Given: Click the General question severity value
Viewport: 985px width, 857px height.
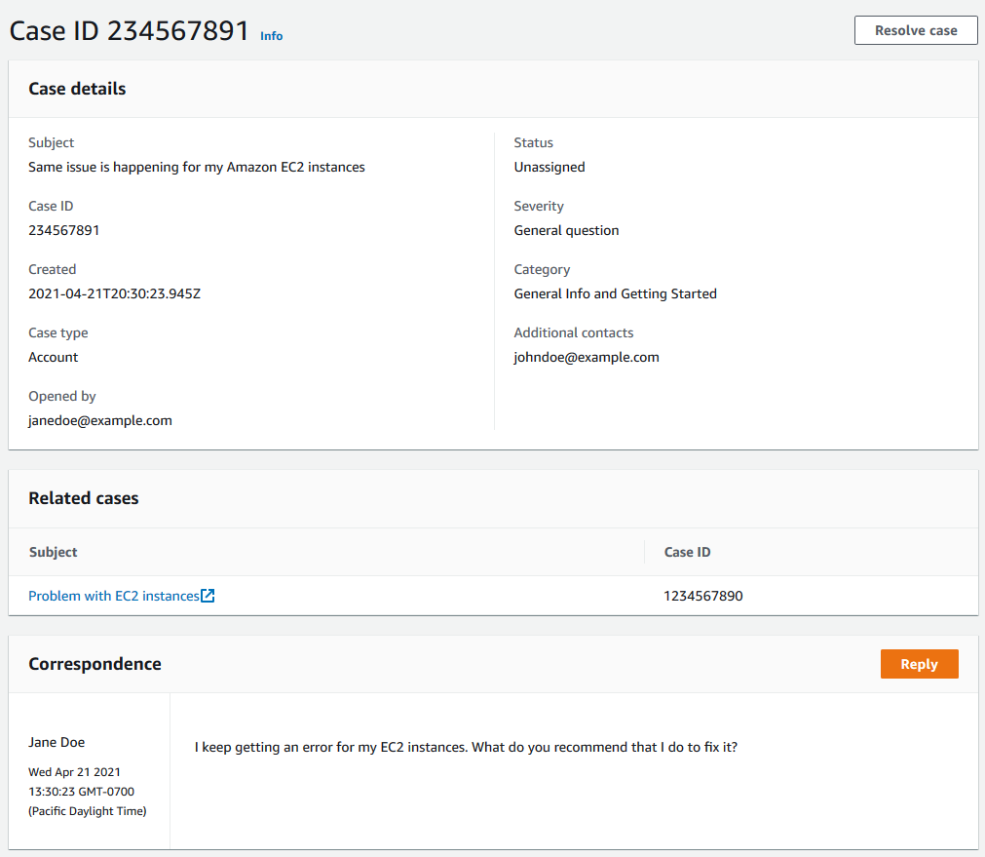Looking at the screenshot, I should 566,230.
